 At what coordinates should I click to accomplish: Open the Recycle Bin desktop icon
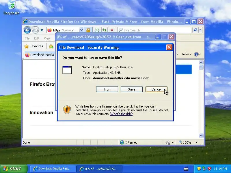tap(11, 8)
